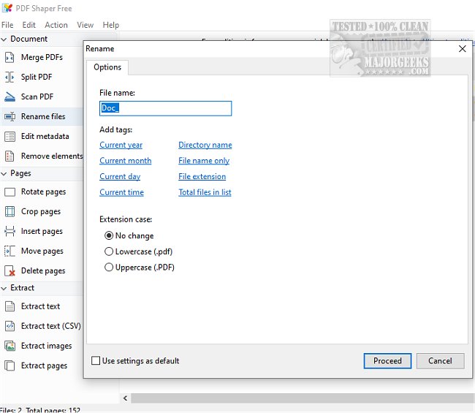475x413 pixels.
Task: Click the Extract text icon
Action: tap(9, 306)
